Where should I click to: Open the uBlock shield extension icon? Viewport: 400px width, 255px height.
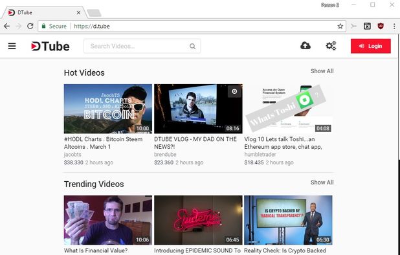tap(381, 26)
